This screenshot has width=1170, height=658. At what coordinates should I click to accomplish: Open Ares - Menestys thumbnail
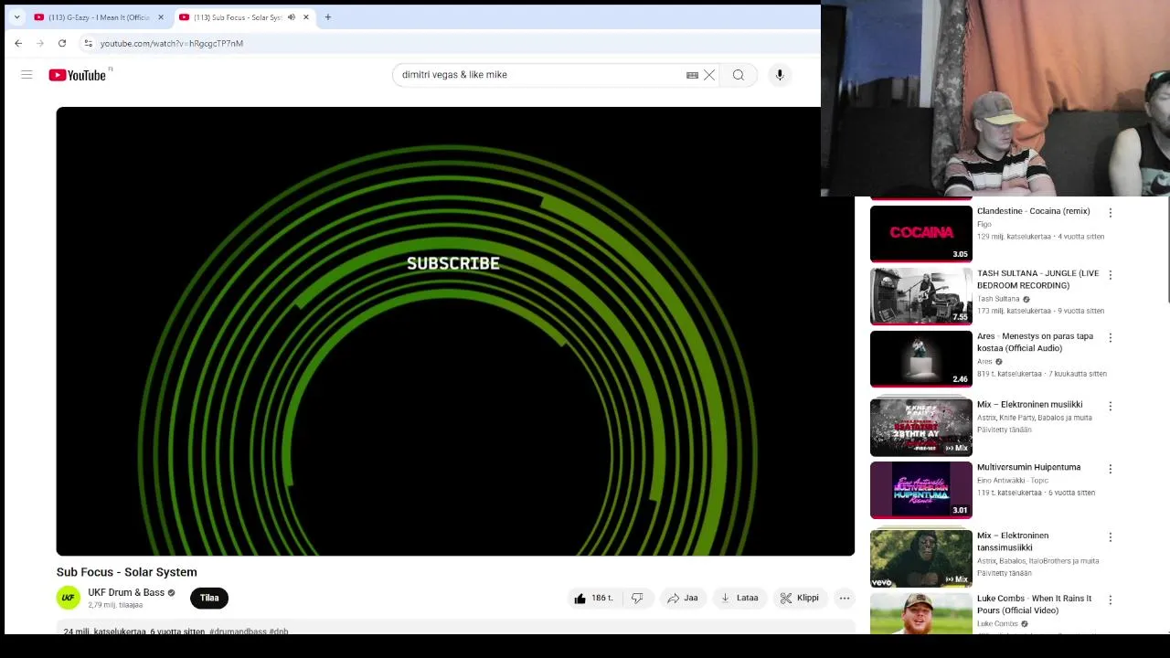coord(921,359)
